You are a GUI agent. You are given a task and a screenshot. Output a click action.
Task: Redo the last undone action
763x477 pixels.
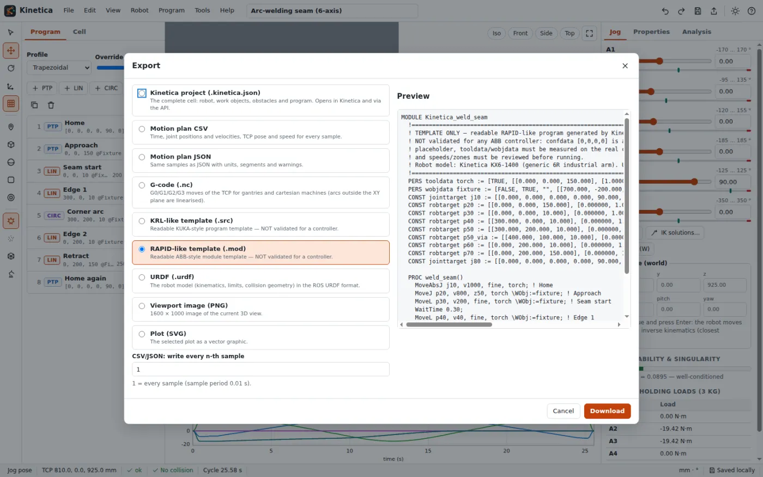coord(681,10)
